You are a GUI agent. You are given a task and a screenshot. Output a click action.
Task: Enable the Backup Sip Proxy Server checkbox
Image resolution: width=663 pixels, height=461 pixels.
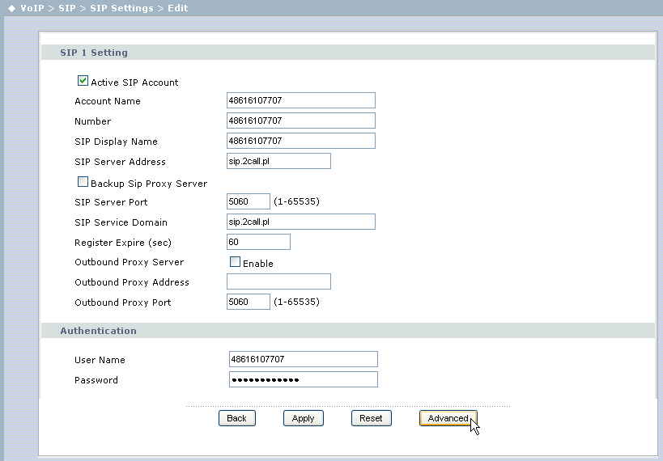[83, 182]
